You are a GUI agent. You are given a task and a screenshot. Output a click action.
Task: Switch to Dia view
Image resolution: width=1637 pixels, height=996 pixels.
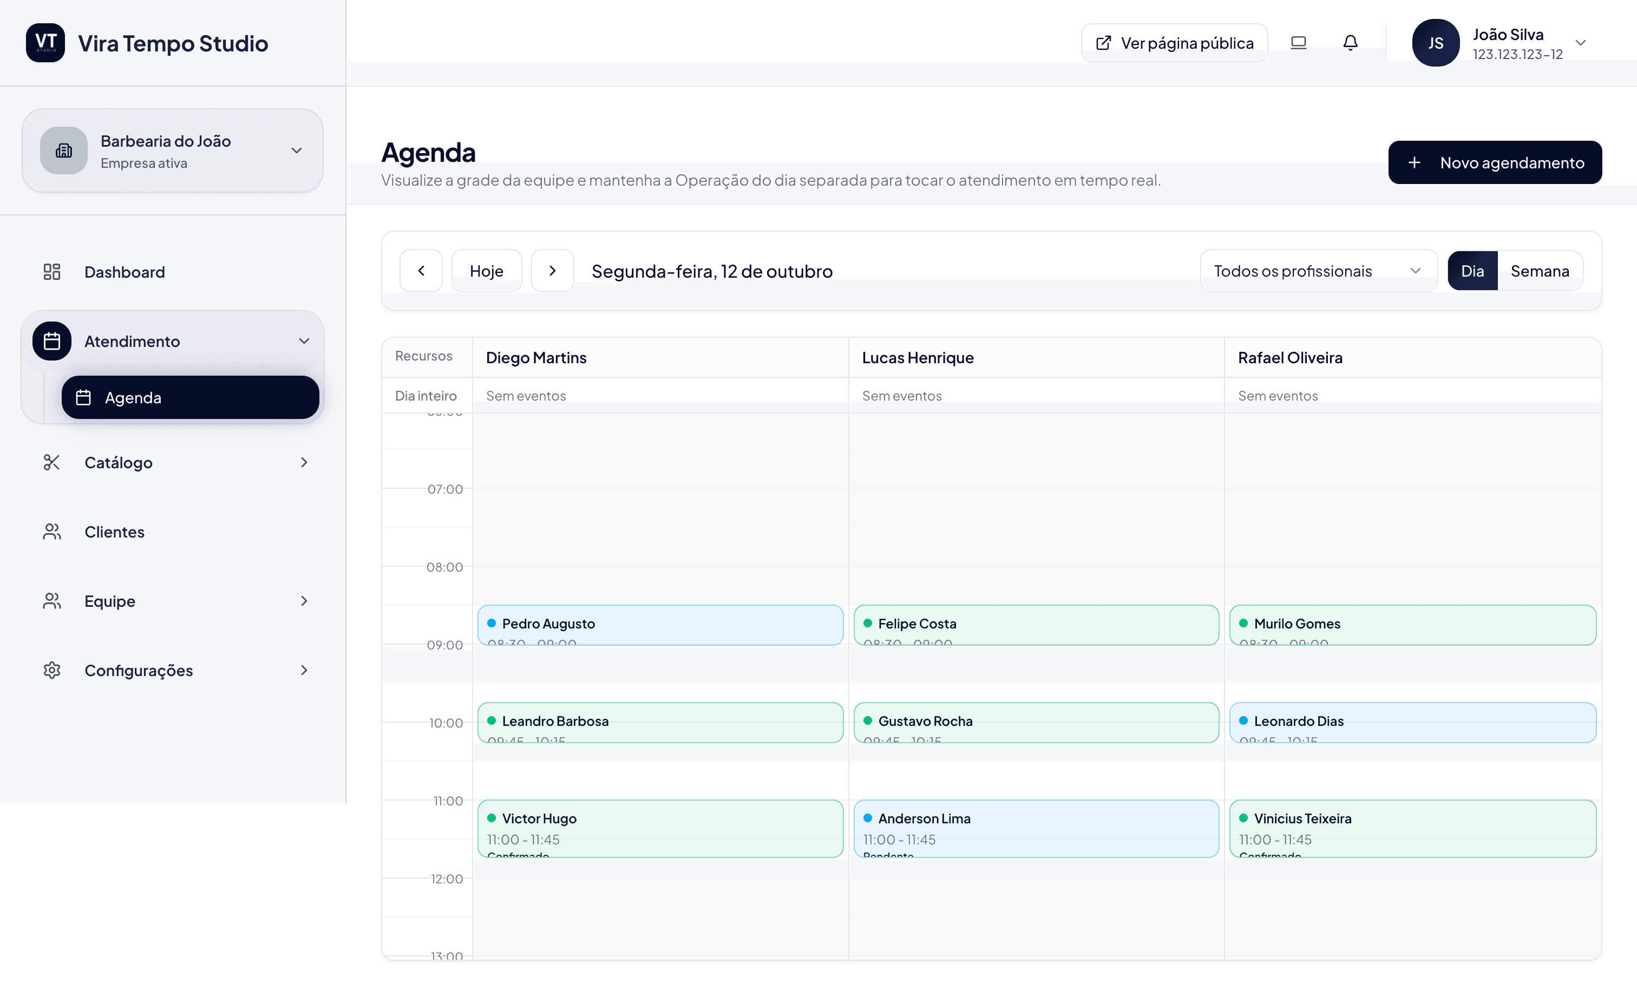1472,271
